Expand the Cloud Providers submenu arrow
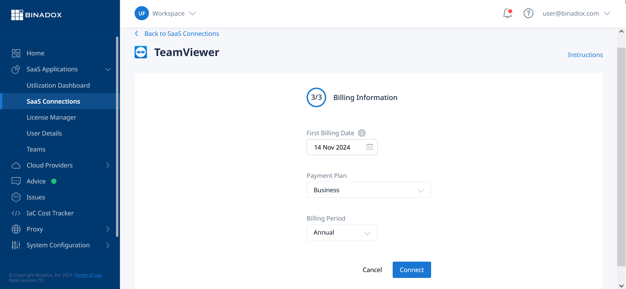 pyautogui.click(x=108, y=165)
